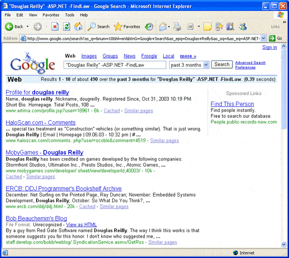Image resolution: width=289 pixels, height=258 pixels.
Task: Click the green Go arrow button
Action: pos(272,38)
